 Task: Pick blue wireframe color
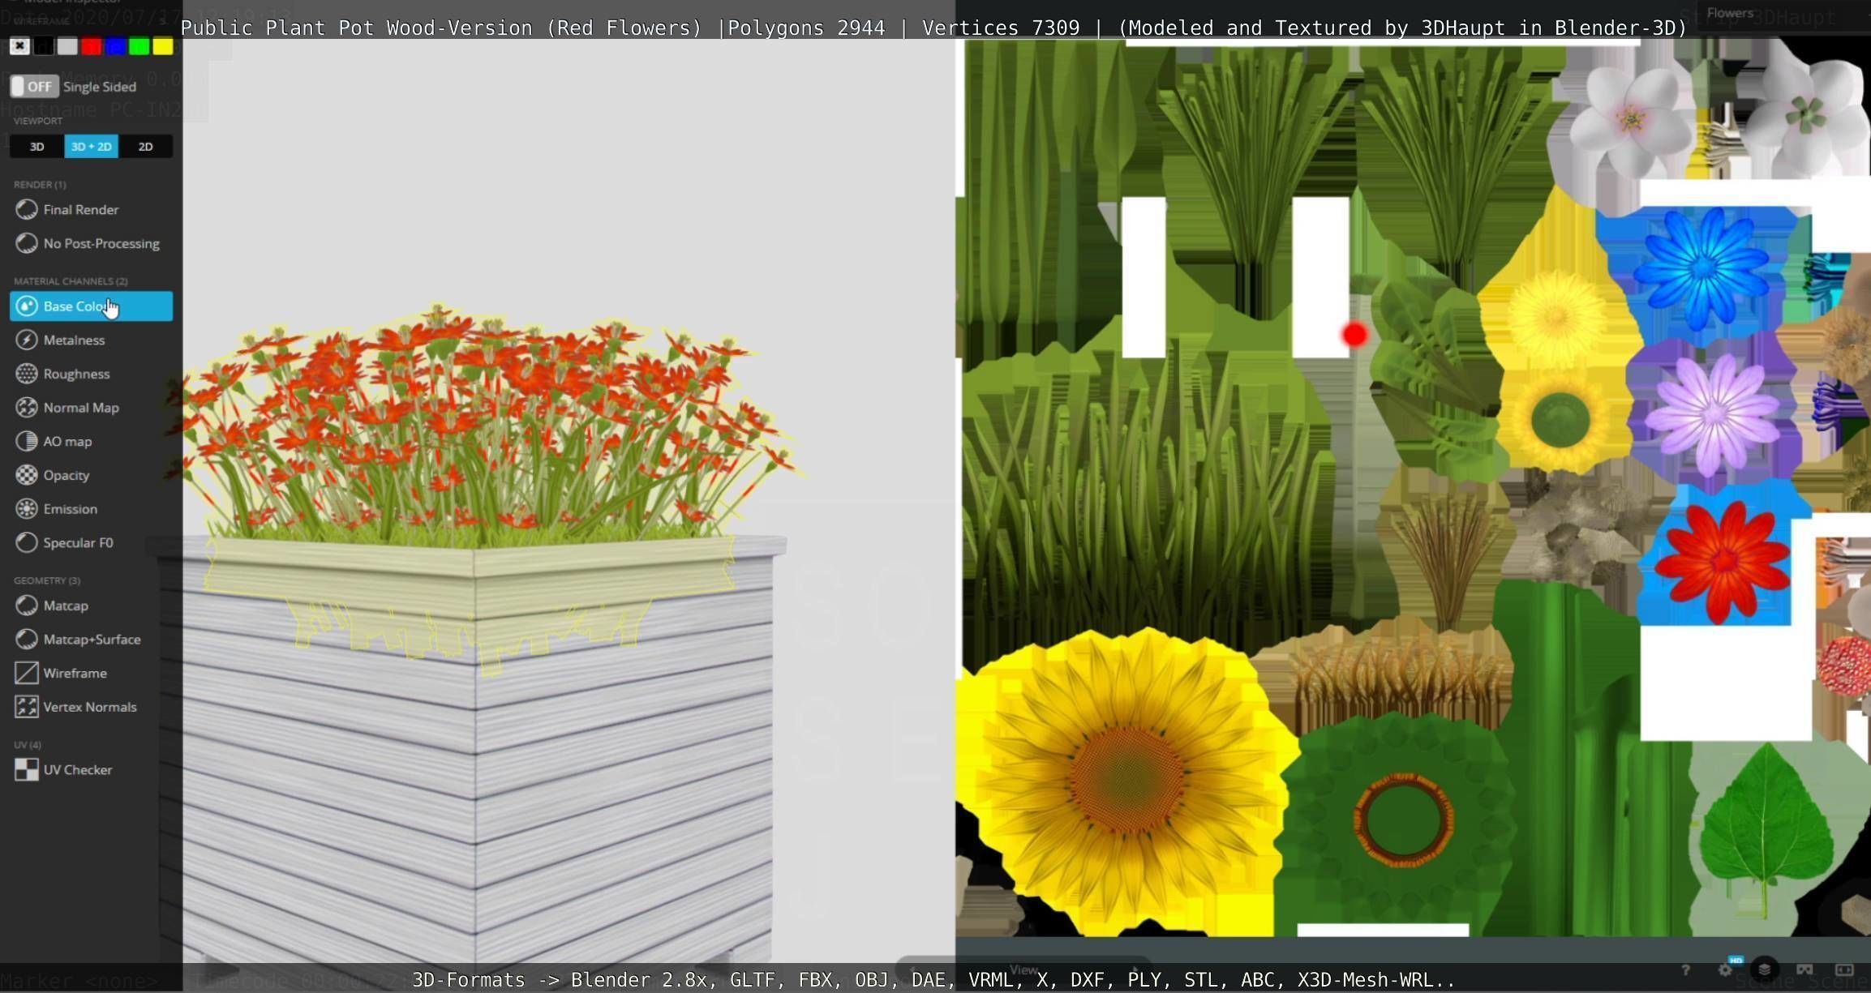click(x=115, y=46)
